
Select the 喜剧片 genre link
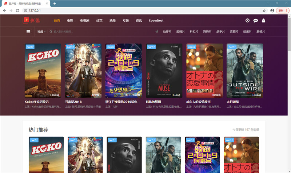point(234,32)
